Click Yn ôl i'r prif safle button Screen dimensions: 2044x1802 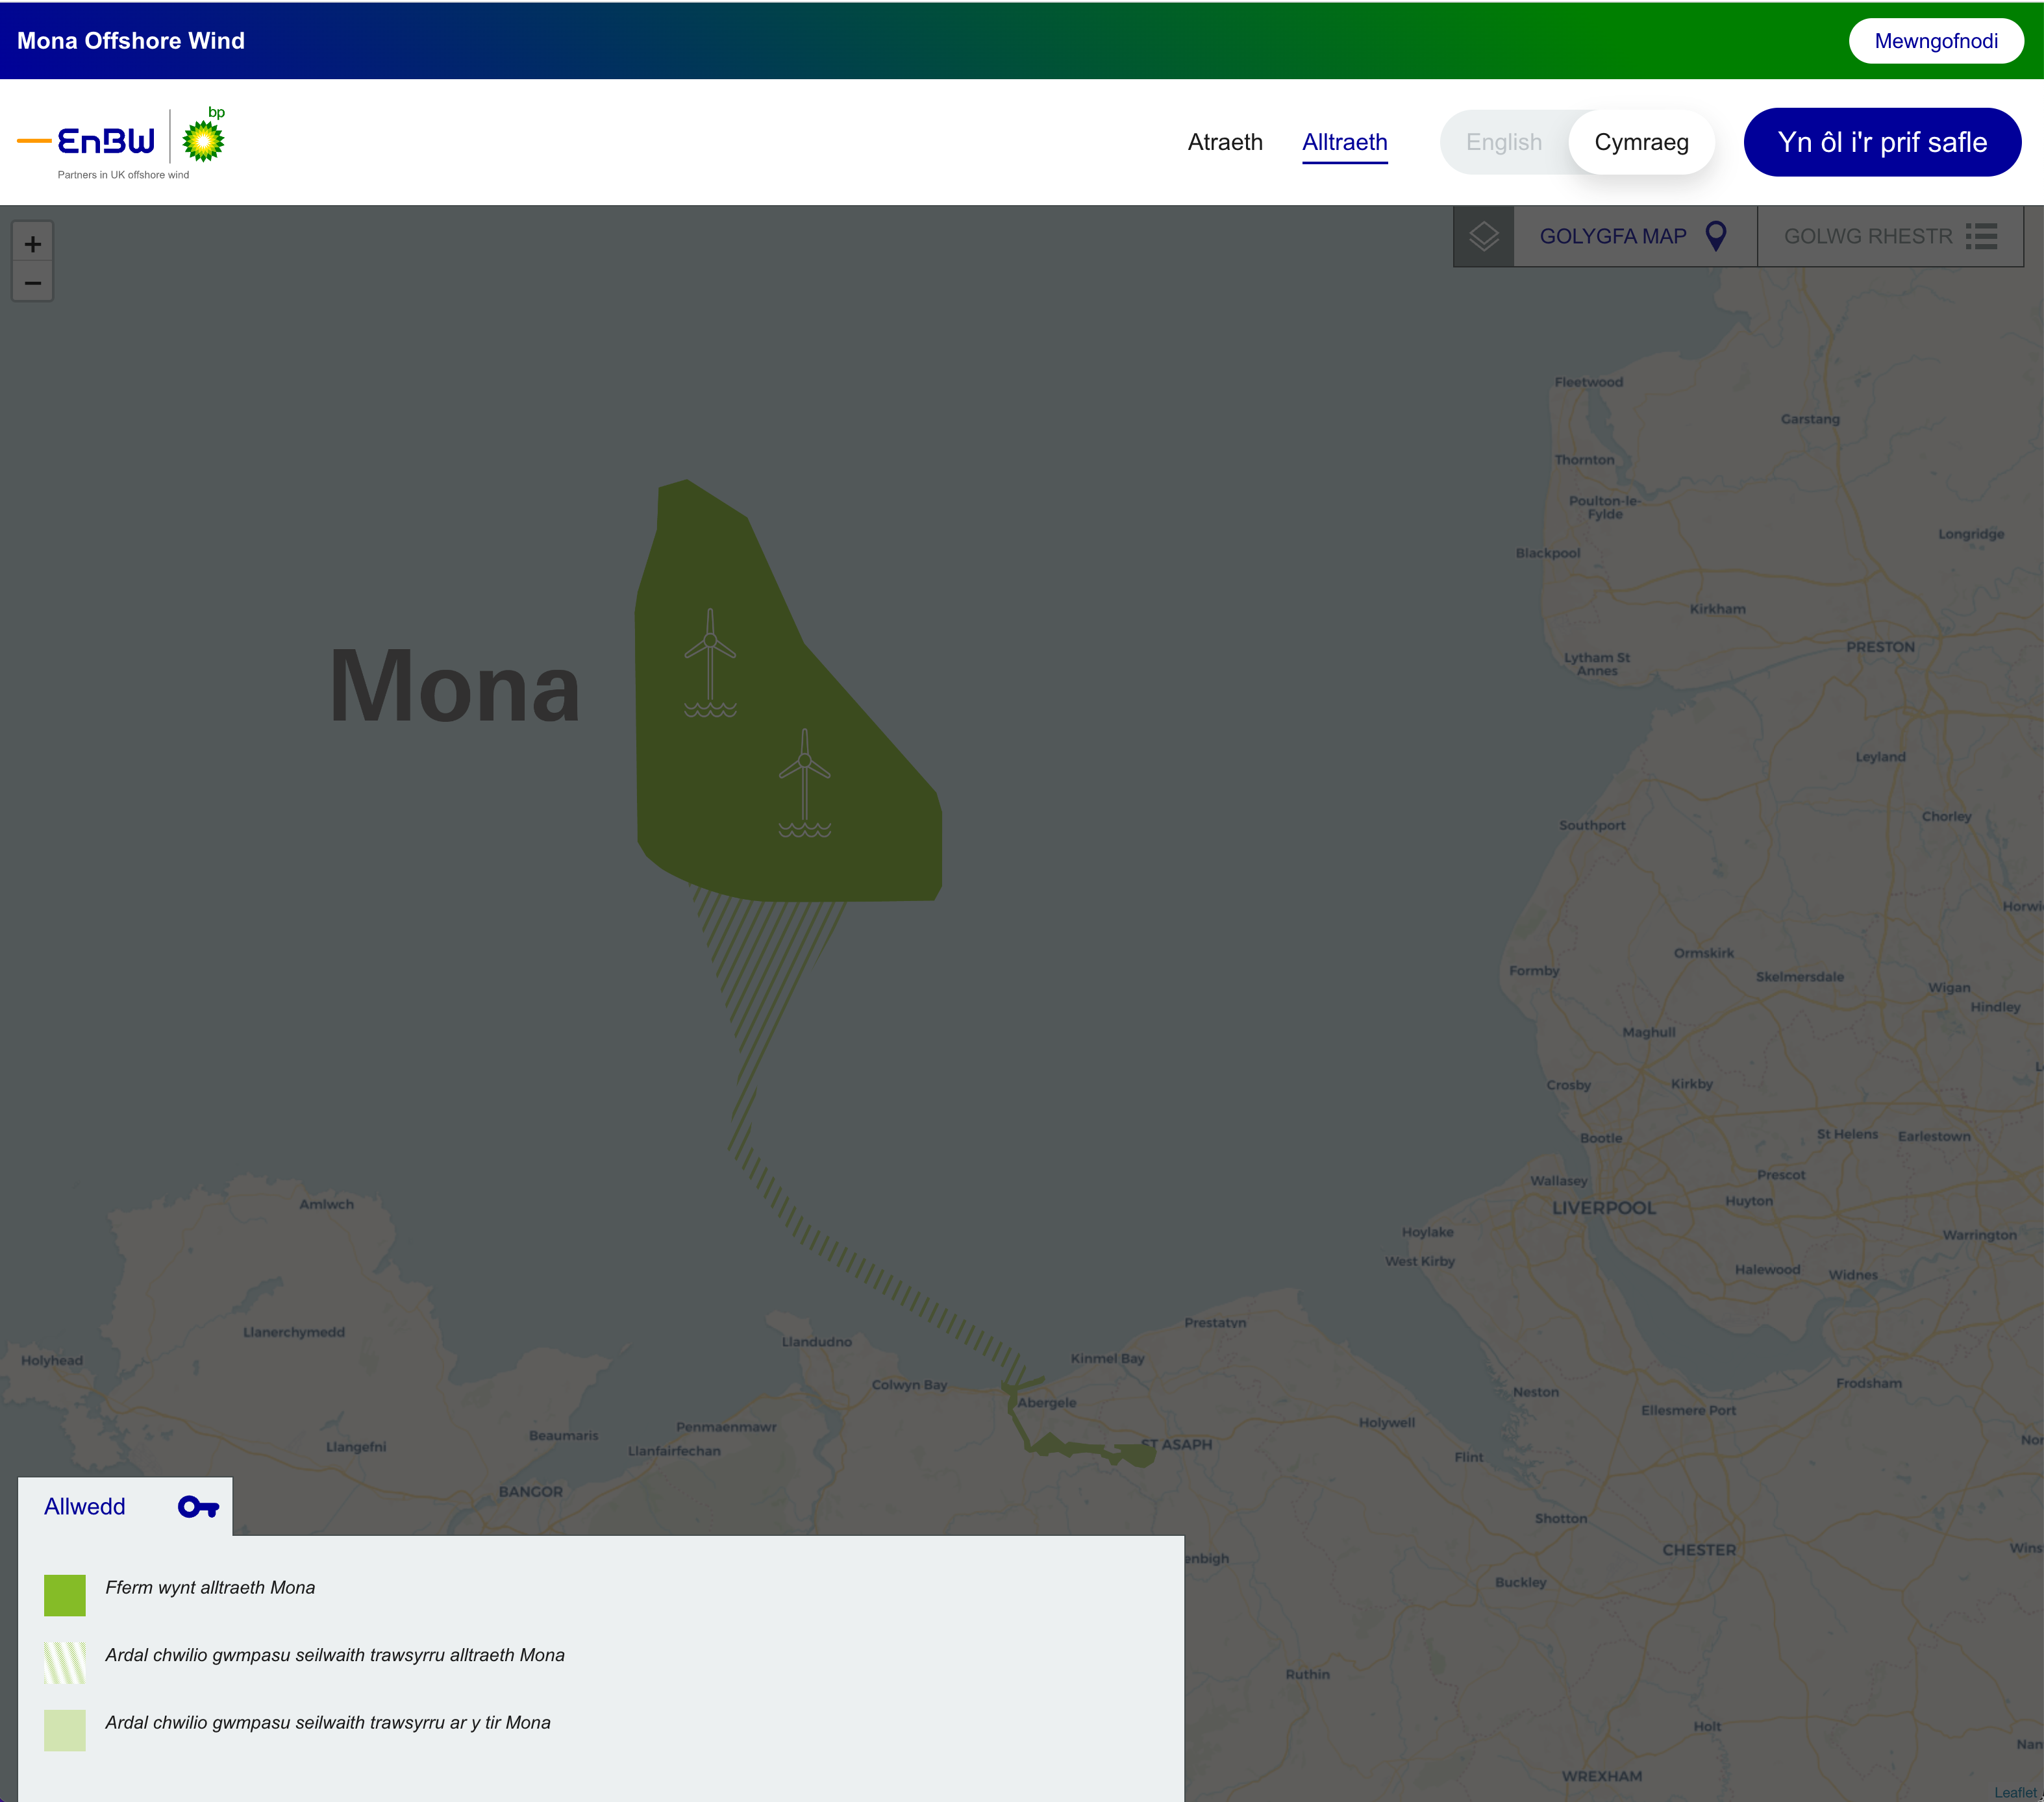click(1882, 142)
